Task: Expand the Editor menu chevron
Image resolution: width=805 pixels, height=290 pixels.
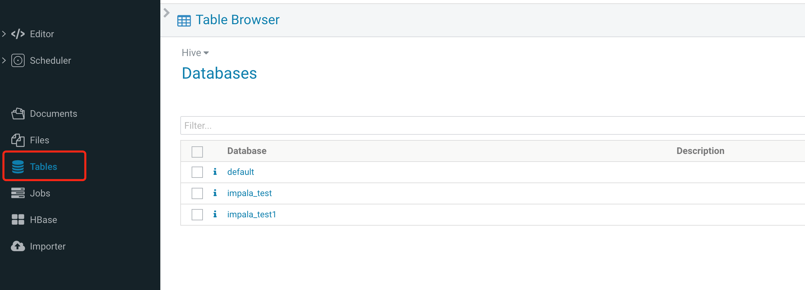Action: coord(4,34)
